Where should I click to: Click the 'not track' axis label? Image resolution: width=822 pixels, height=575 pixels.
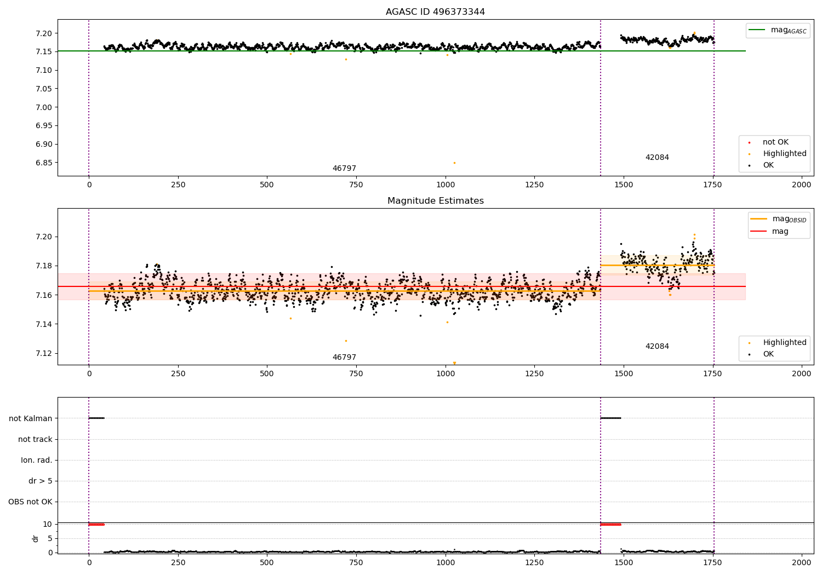click(x=35, y=439)
